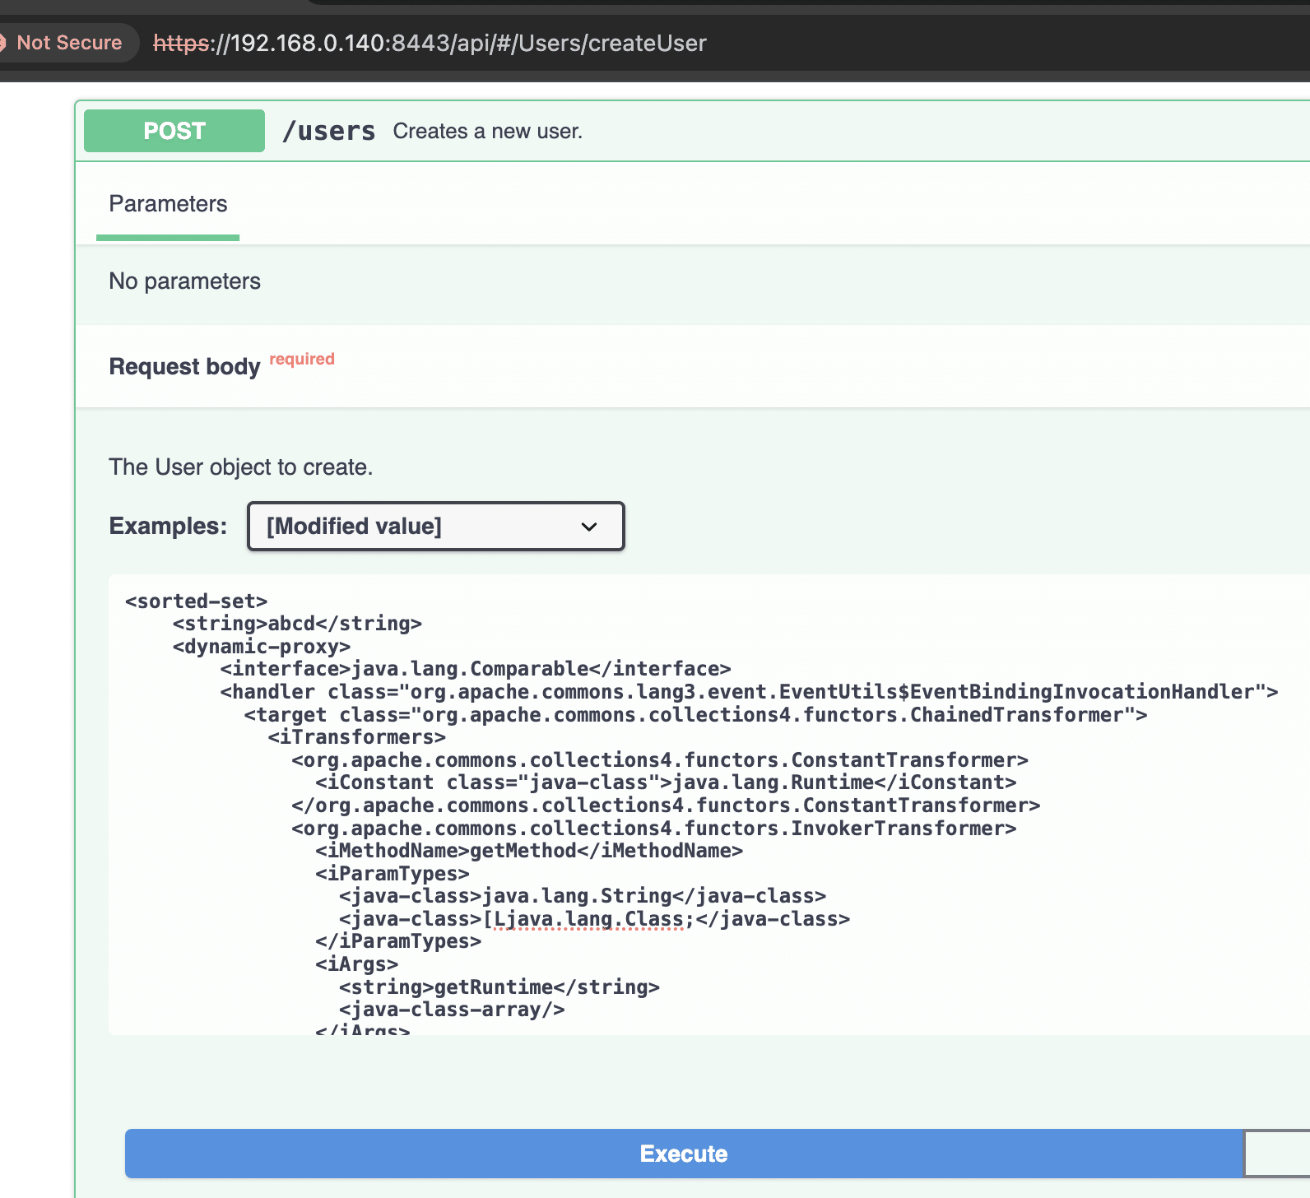
Task: Click the 'Examples:' label
Action: pos(168,526)
